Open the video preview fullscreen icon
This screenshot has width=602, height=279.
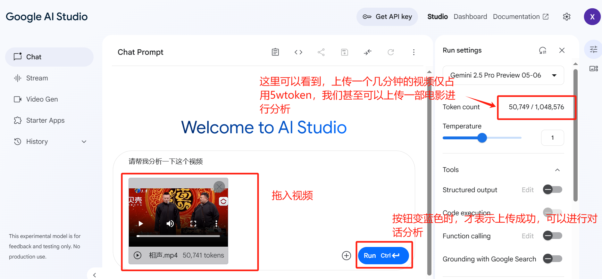(193, 224)
